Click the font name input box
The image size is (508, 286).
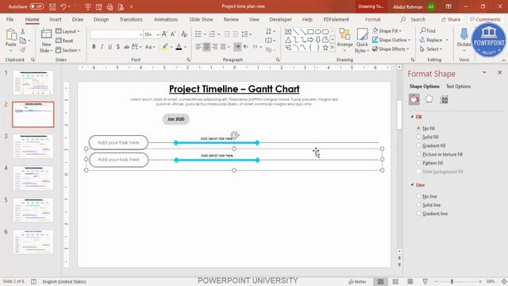pos(115,34)
